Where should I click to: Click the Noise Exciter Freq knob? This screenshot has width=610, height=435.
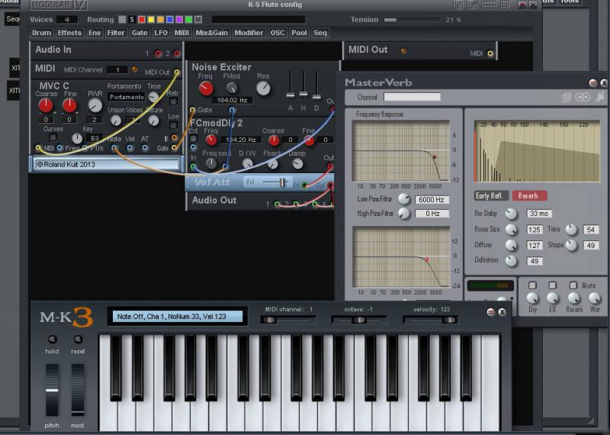coord(206,89)
